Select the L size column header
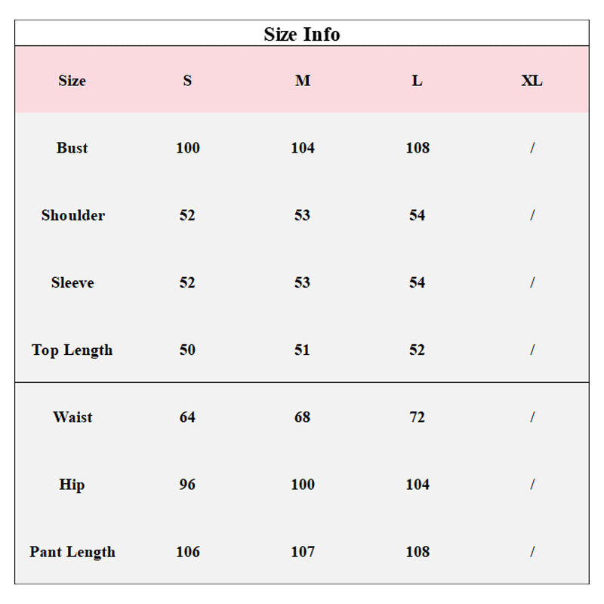This screenshot has width=604, height=604. [417, 81]
